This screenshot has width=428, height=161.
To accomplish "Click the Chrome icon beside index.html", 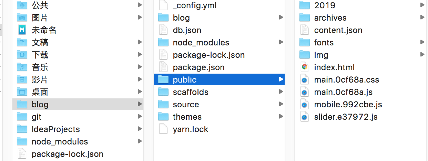I will tap(304, 67).
